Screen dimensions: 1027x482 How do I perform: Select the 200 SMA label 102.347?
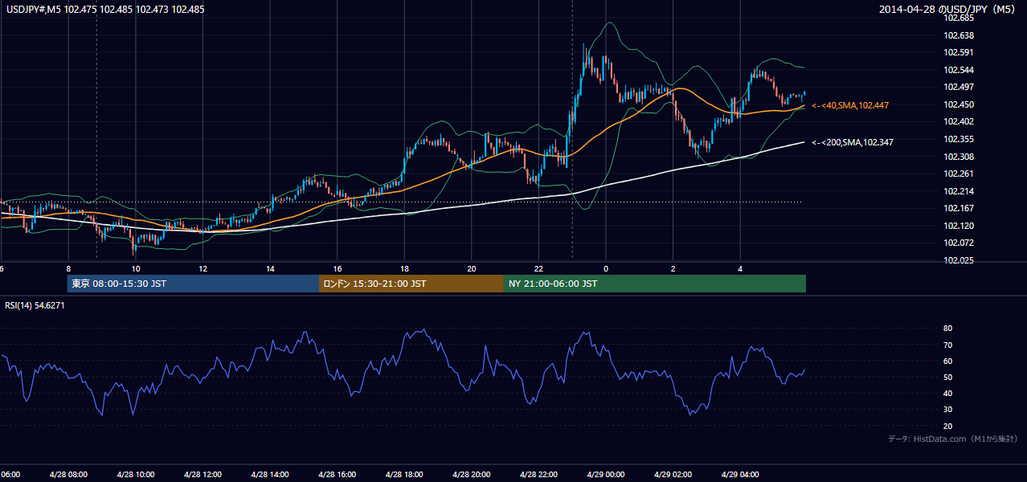(853, 142)
